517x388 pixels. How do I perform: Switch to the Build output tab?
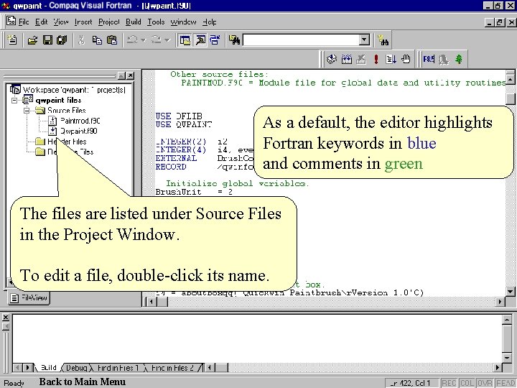[x=49, y=368]
